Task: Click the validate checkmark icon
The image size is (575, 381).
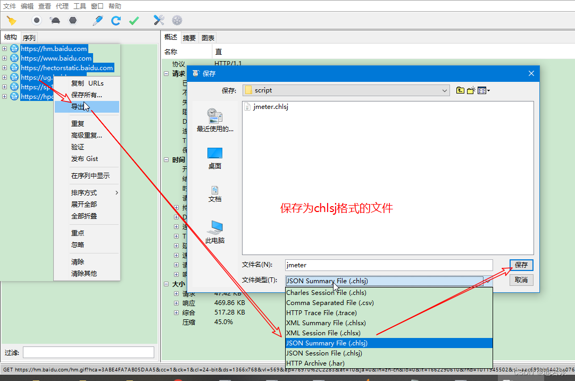Action: (134, 20)
